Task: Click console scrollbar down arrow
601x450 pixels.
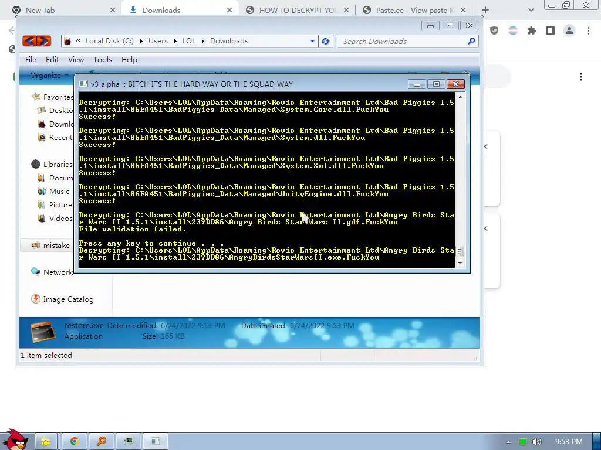Action: click(x=460, y=263)
